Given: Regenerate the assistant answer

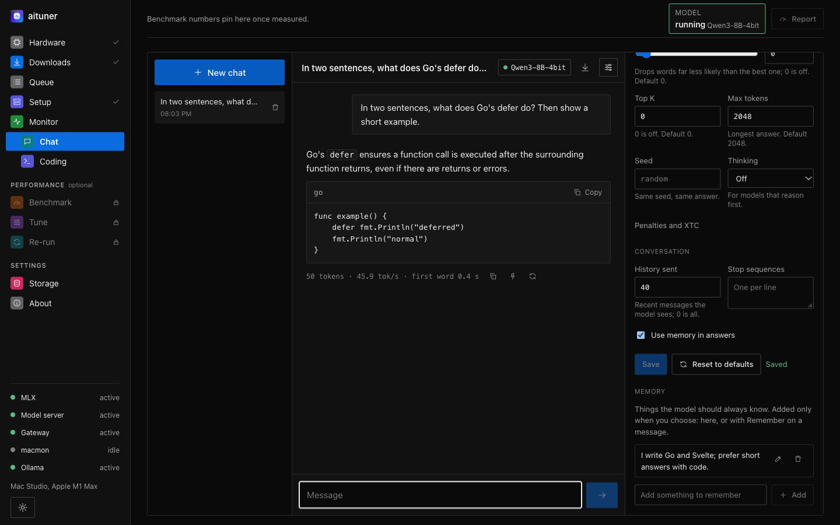Looking at the screenshot, I should 533,276.
